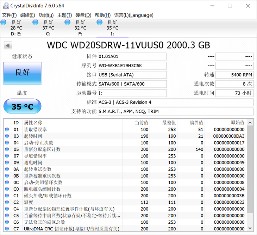Viewport: 257px width, 235px height.
Task: Click status orb for attribute 03 起转时间
Action: (7, 136)
